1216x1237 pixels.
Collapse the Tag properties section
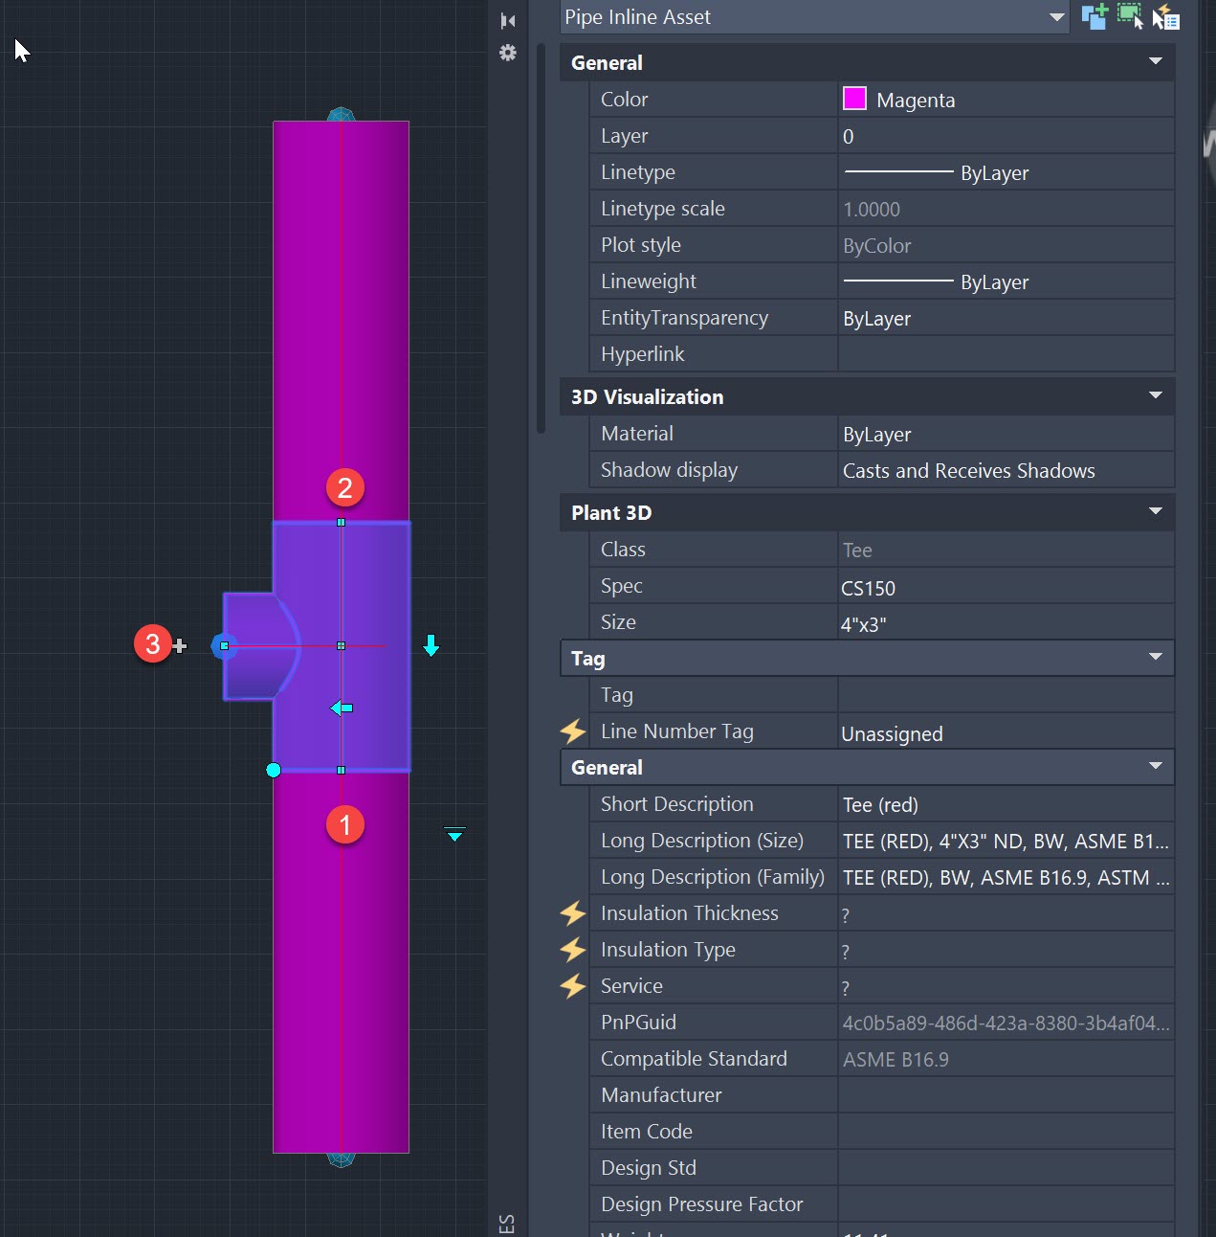(x=1155, y=658)
